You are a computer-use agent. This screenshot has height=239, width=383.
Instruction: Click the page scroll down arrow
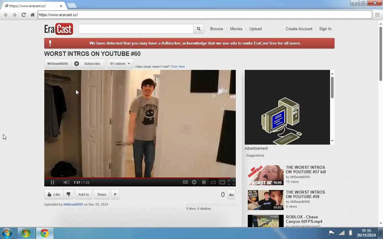381,223
